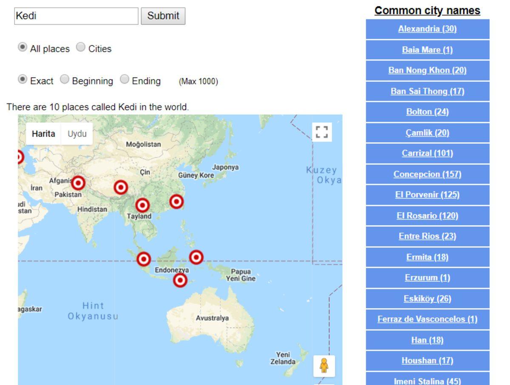Select the Cities radio button
Image resolution: width=510 pixels, height=385 pixels.
(x=81, y=48)
